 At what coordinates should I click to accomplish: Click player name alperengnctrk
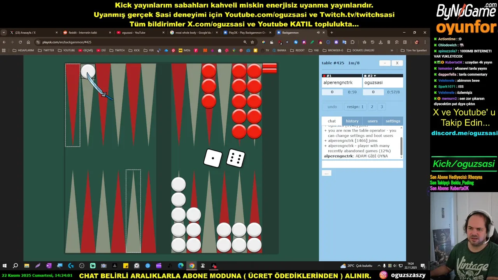[x=338, y=82]
